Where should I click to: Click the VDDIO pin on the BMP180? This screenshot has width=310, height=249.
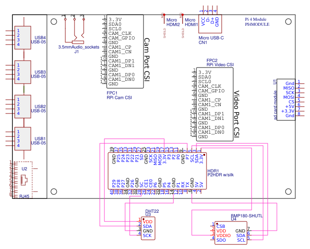(224, 235)
